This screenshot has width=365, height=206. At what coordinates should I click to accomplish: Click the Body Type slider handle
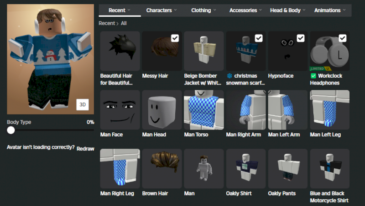pyautogui.click(x=10, y=130)
